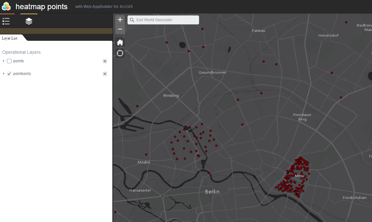This screenshot has height=222, width=372.
Task: Uncheck the pointsonly layer checkbox
Action: coord(9,74)
